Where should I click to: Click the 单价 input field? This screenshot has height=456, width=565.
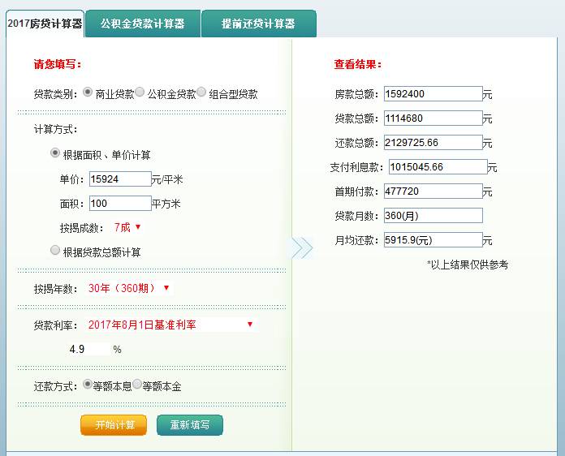120,179
